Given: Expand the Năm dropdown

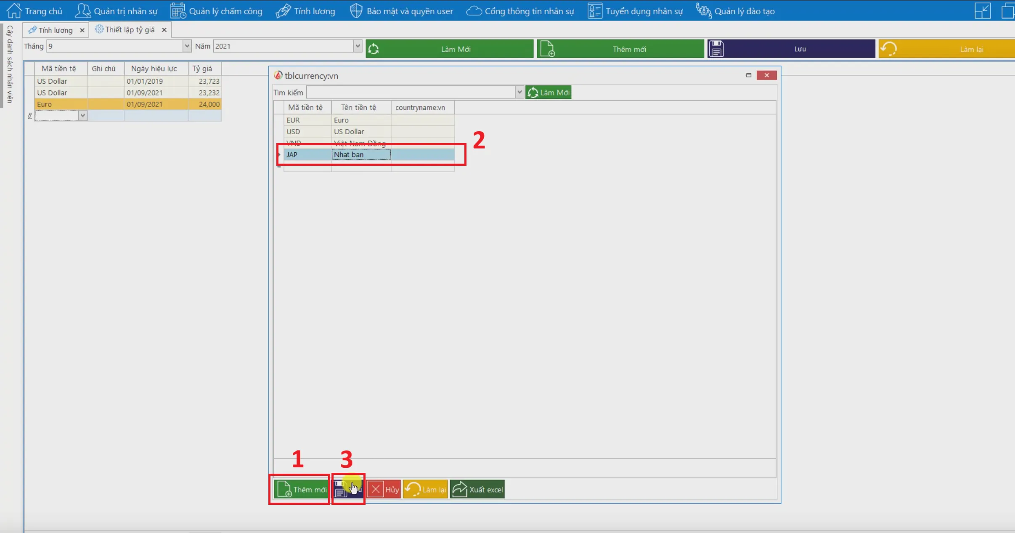Looking at the screenshot, I should (x=358, y=46).
